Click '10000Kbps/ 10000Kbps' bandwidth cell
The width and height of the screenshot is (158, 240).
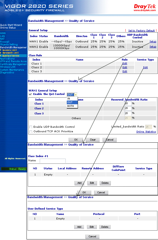62,47
